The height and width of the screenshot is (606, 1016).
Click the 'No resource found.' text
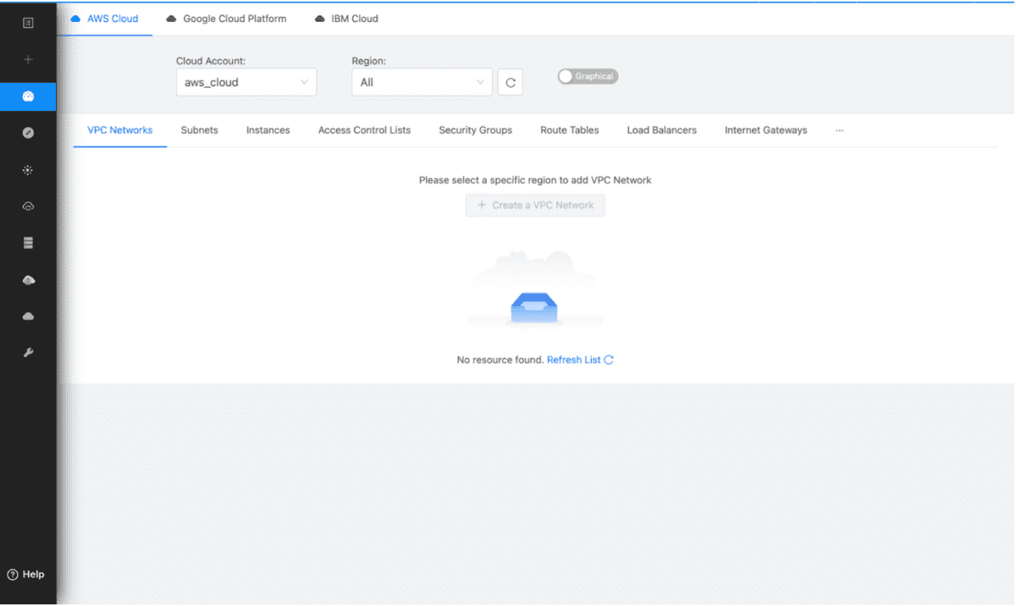click(500, 360)
